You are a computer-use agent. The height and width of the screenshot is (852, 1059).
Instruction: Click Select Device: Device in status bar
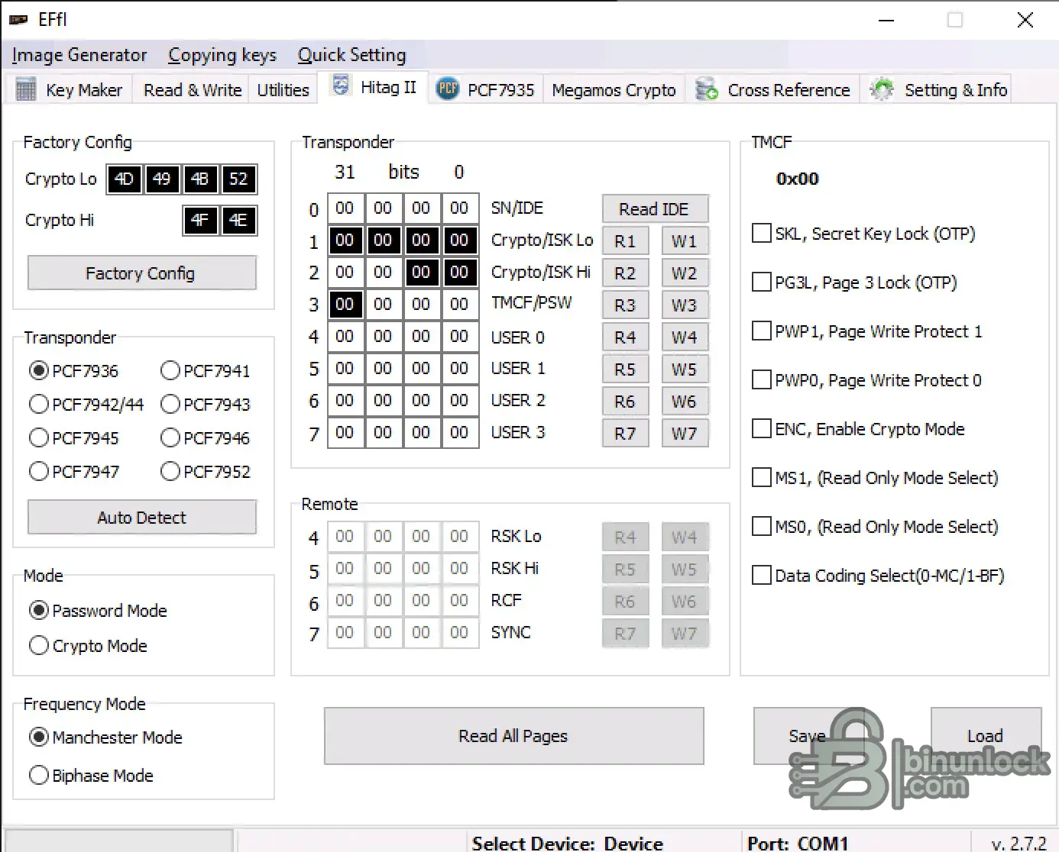[x=568, y=843]
